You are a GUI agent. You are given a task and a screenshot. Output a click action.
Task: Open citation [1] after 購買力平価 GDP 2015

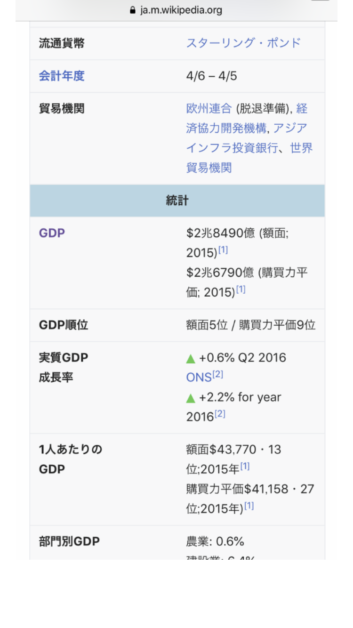click(241, 290)
